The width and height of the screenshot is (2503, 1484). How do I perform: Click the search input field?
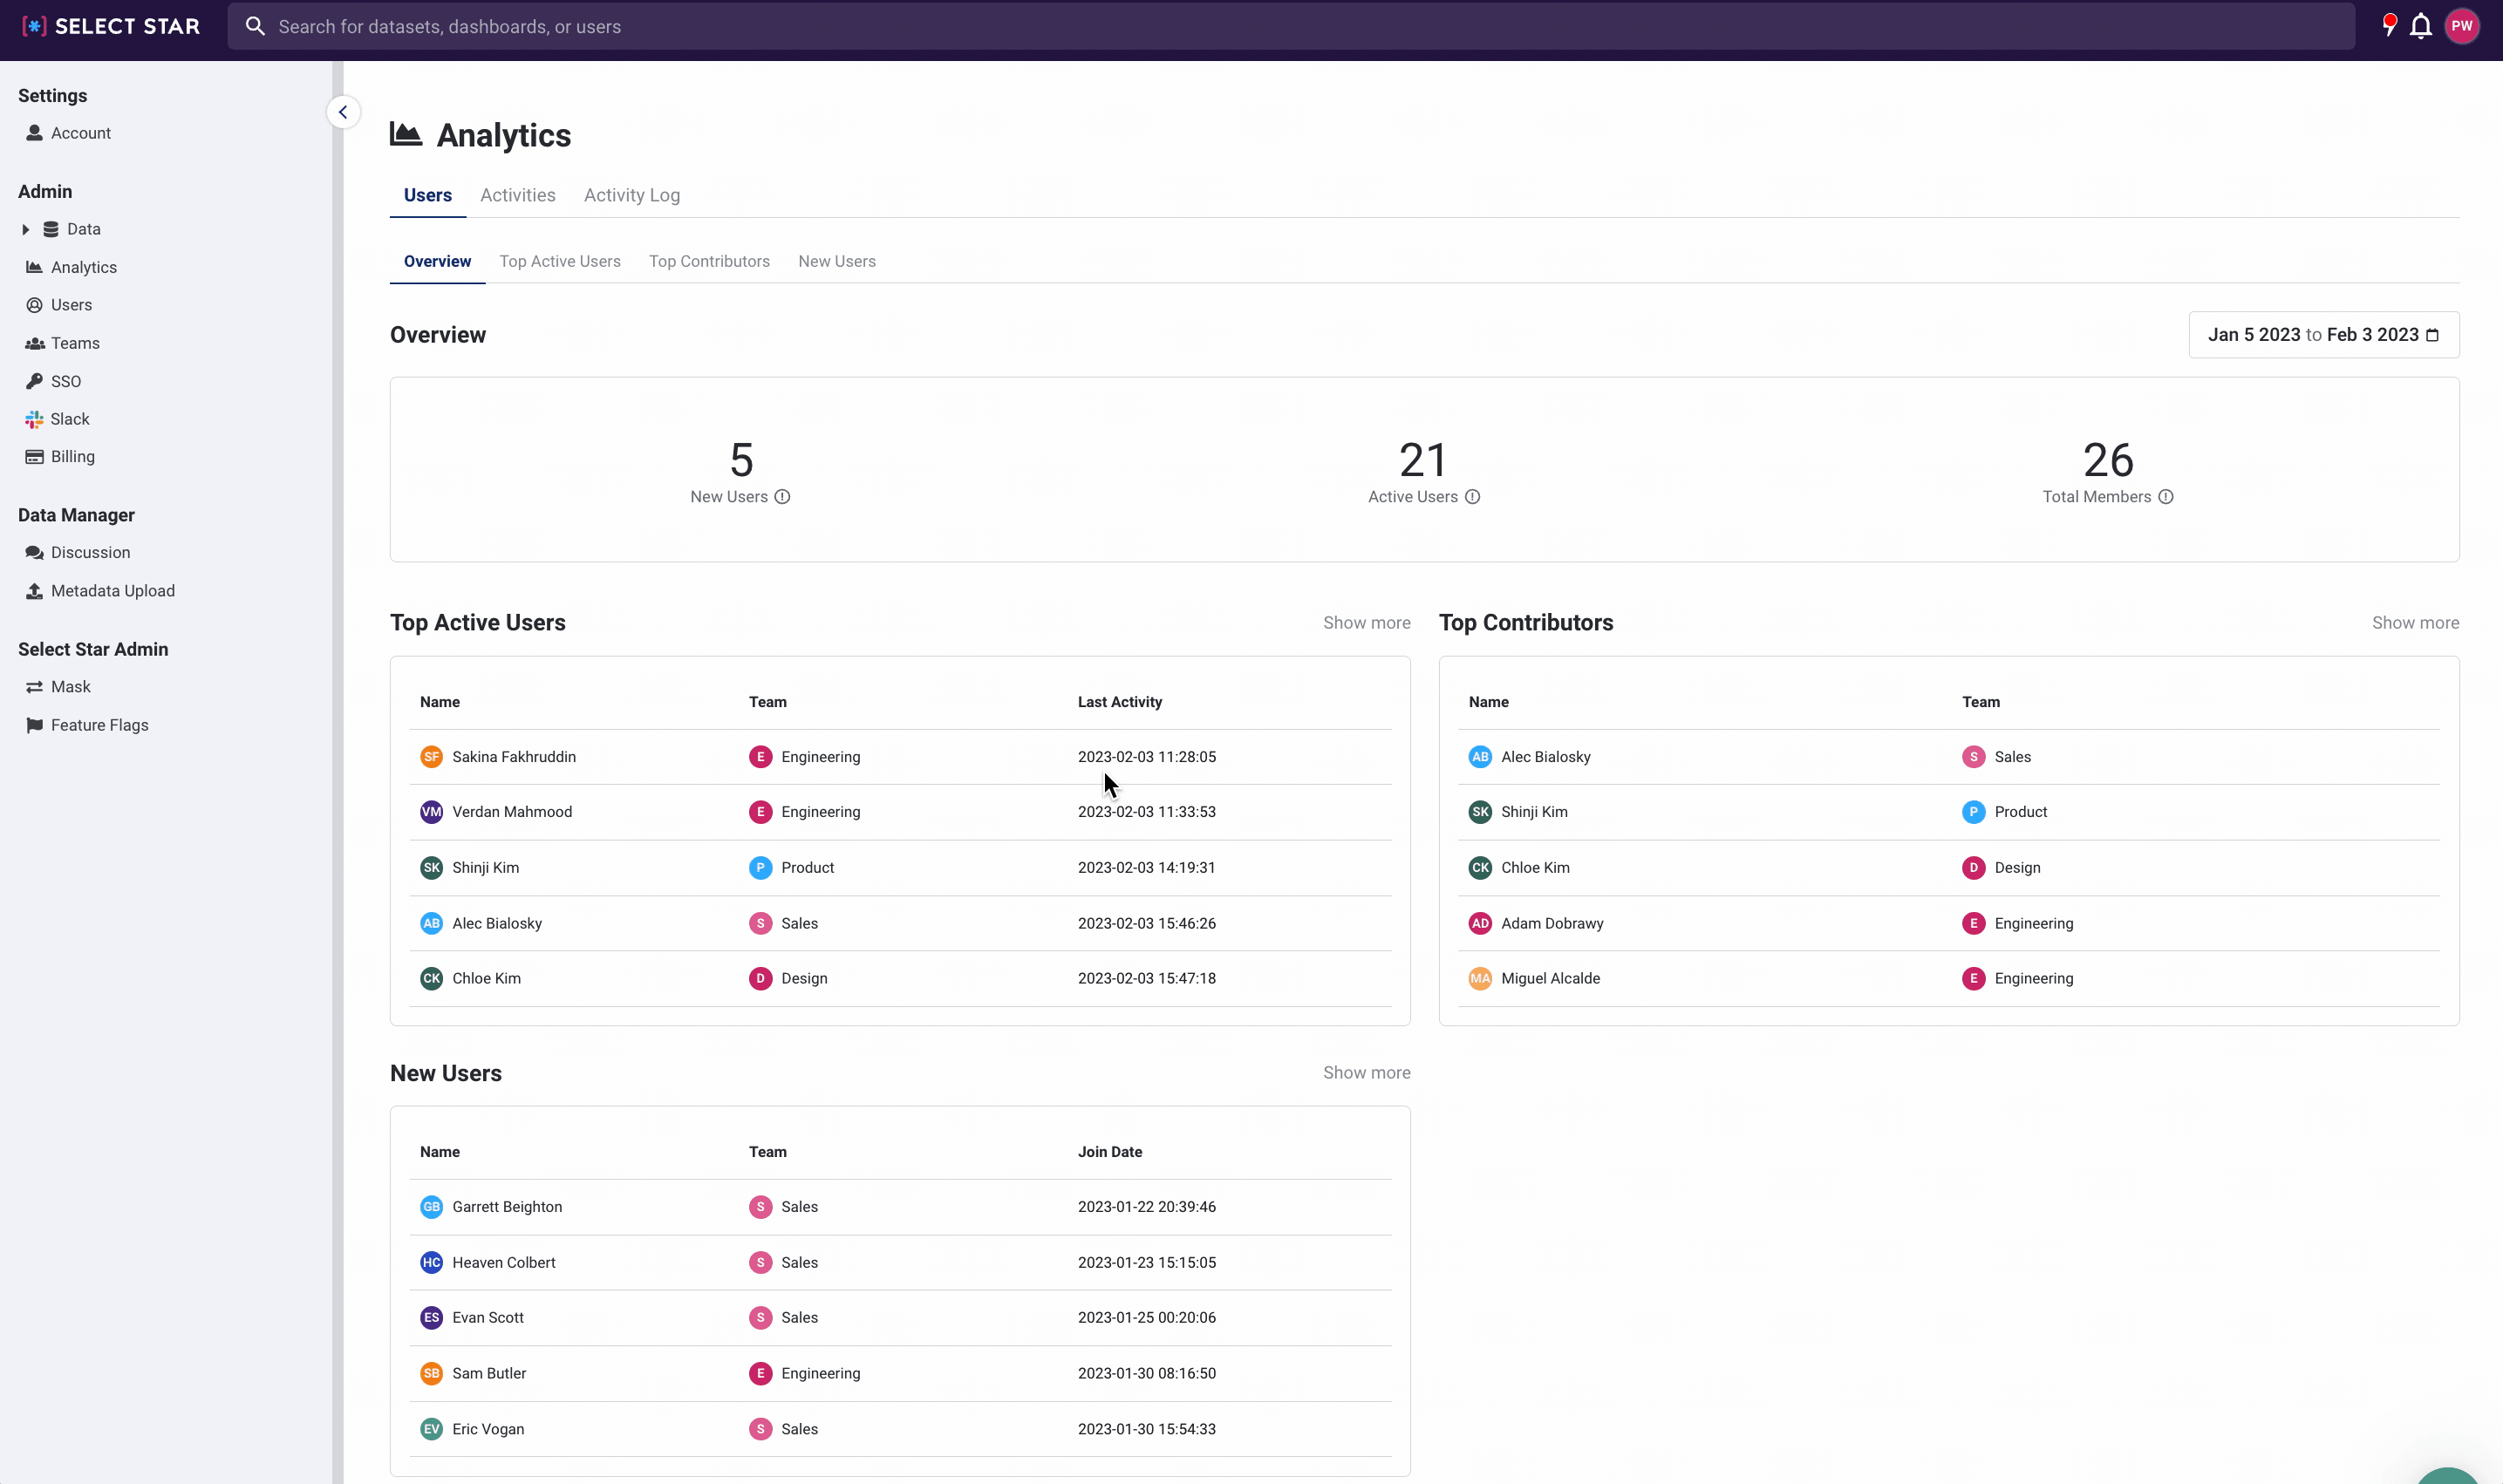pyautogui.click(x=1290, y=27)
